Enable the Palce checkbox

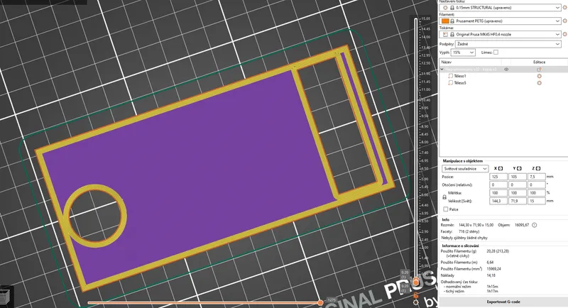[445, 209]
